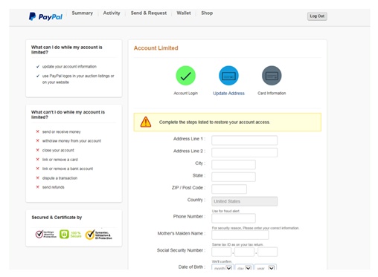378x277 pixels.
Task: Click into the City field
Action: (234, 165)
